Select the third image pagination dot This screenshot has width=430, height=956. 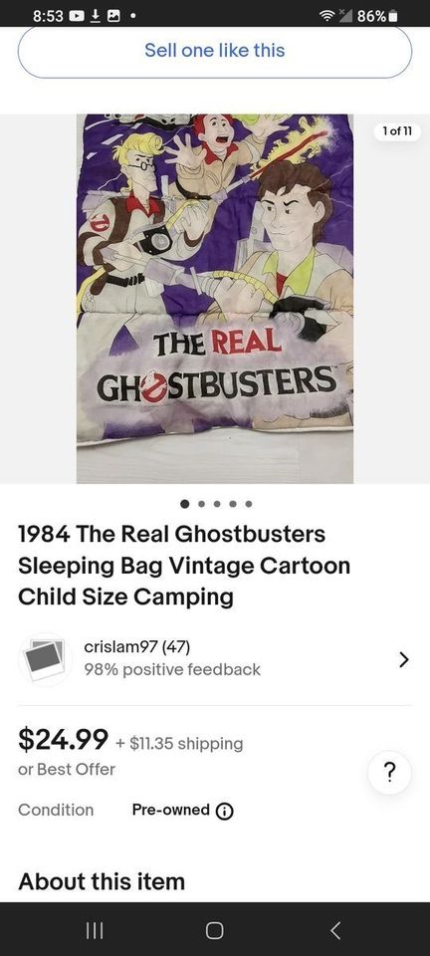coord(217,504)
